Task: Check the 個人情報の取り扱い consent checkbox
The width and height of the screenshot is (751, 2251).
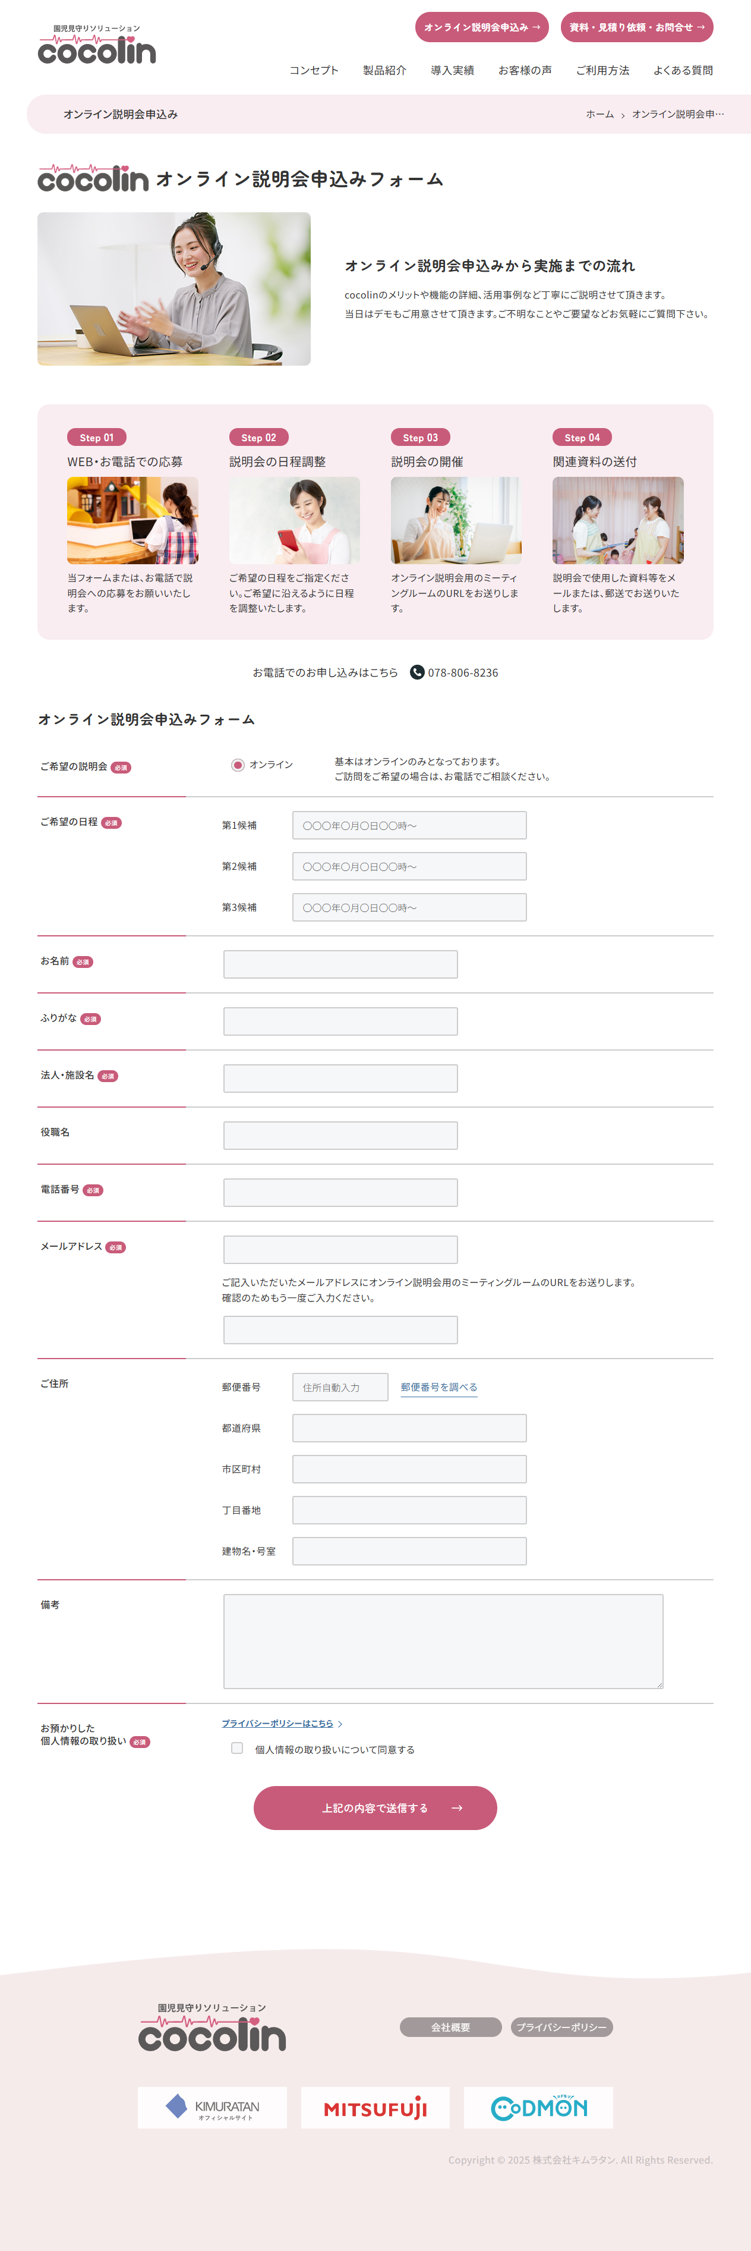Action: tap(236, 1747)
